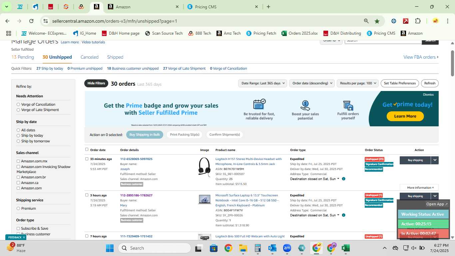
Task: Click the Learn More banner button
Action: (x=405, y=116)
